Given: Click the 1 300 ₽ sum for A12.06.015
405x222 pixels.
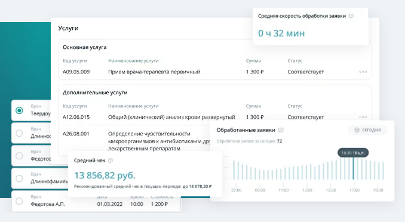Looking at the screenshot, I should pyautogui.click(x=254, y=117).
